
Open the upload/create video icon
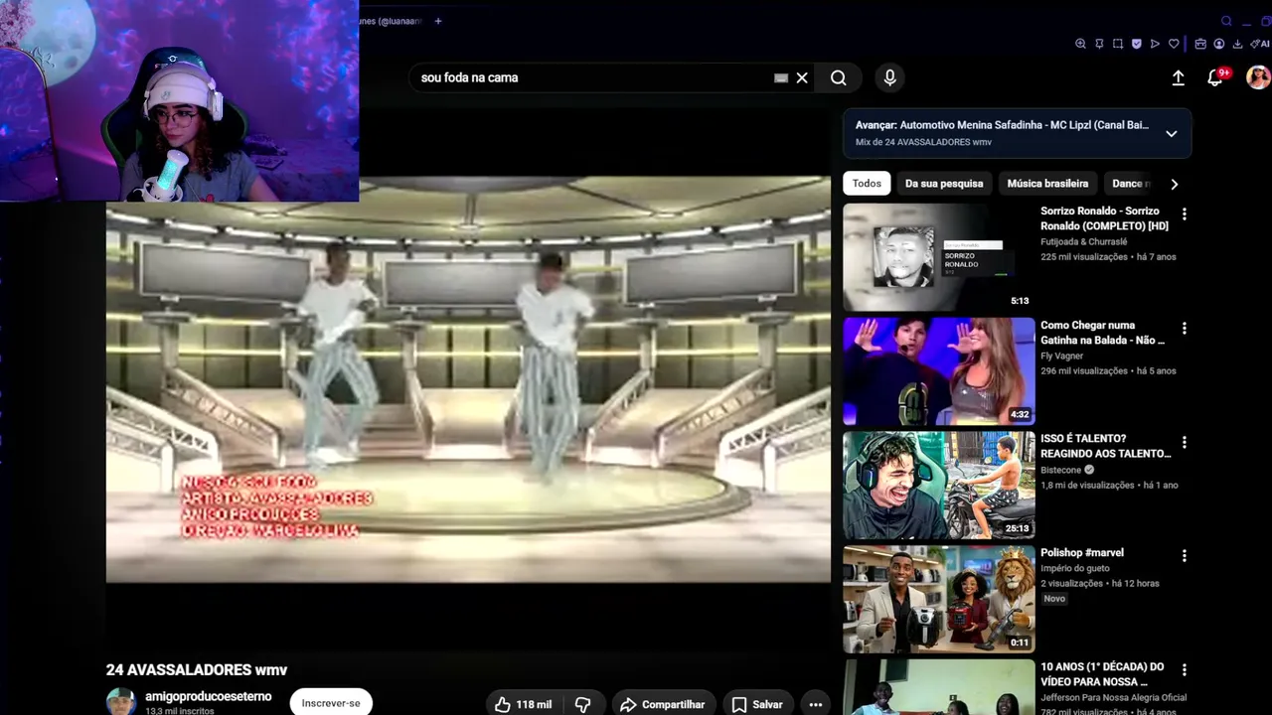coord(1178,77)
